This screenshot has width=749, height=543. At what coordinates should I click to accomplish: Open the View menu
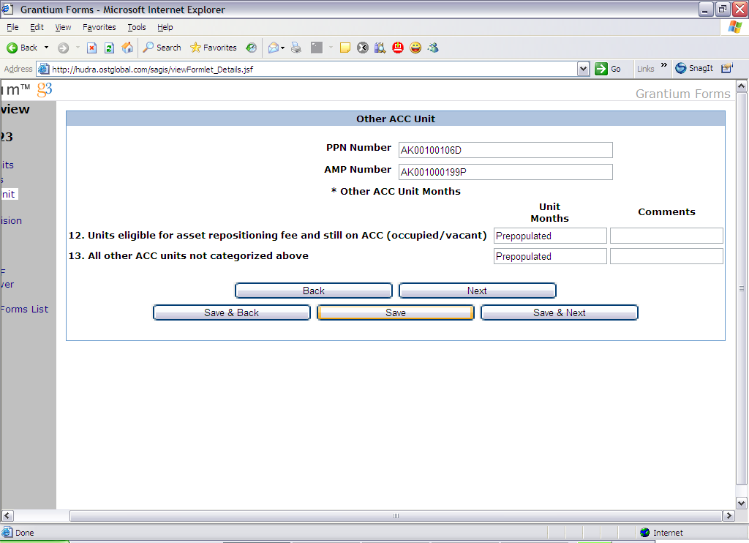click(63, 27)
